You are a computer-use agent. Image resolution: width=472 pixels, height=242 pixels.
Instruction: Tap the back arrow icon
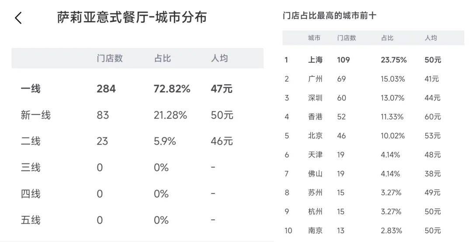click(x=18, y=18)
